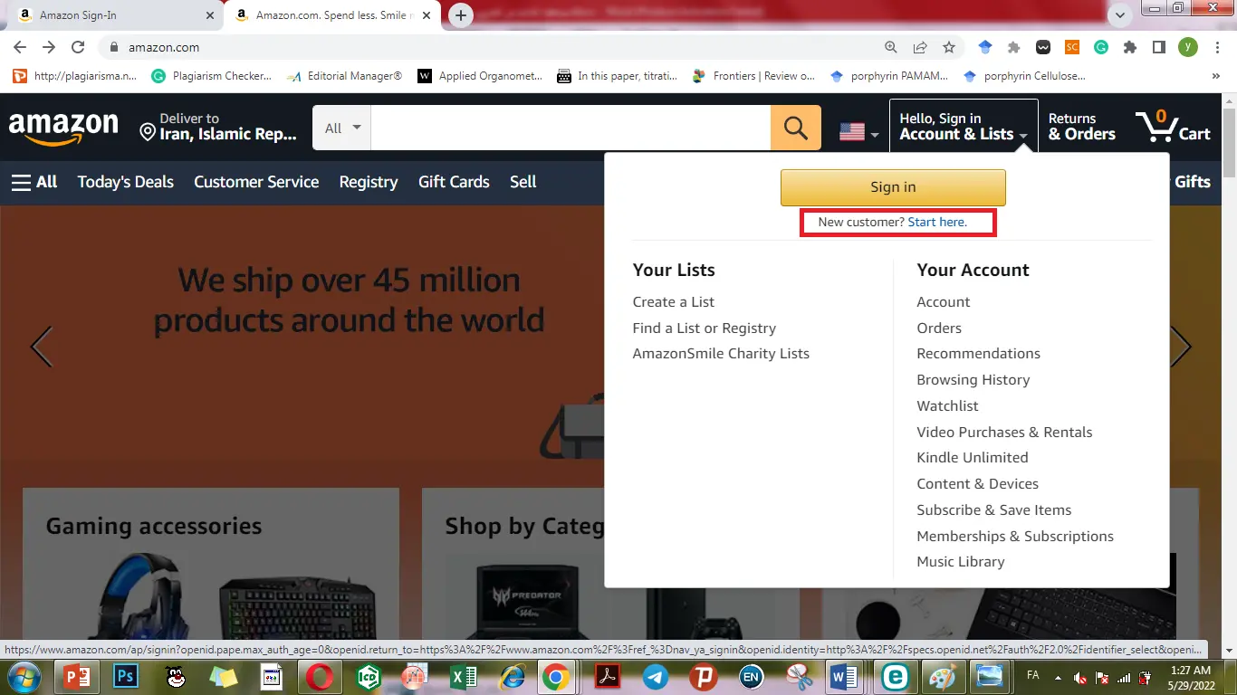1237x695 pixels.
Task: Open Word from taskbar
Action: pos(843,676)
